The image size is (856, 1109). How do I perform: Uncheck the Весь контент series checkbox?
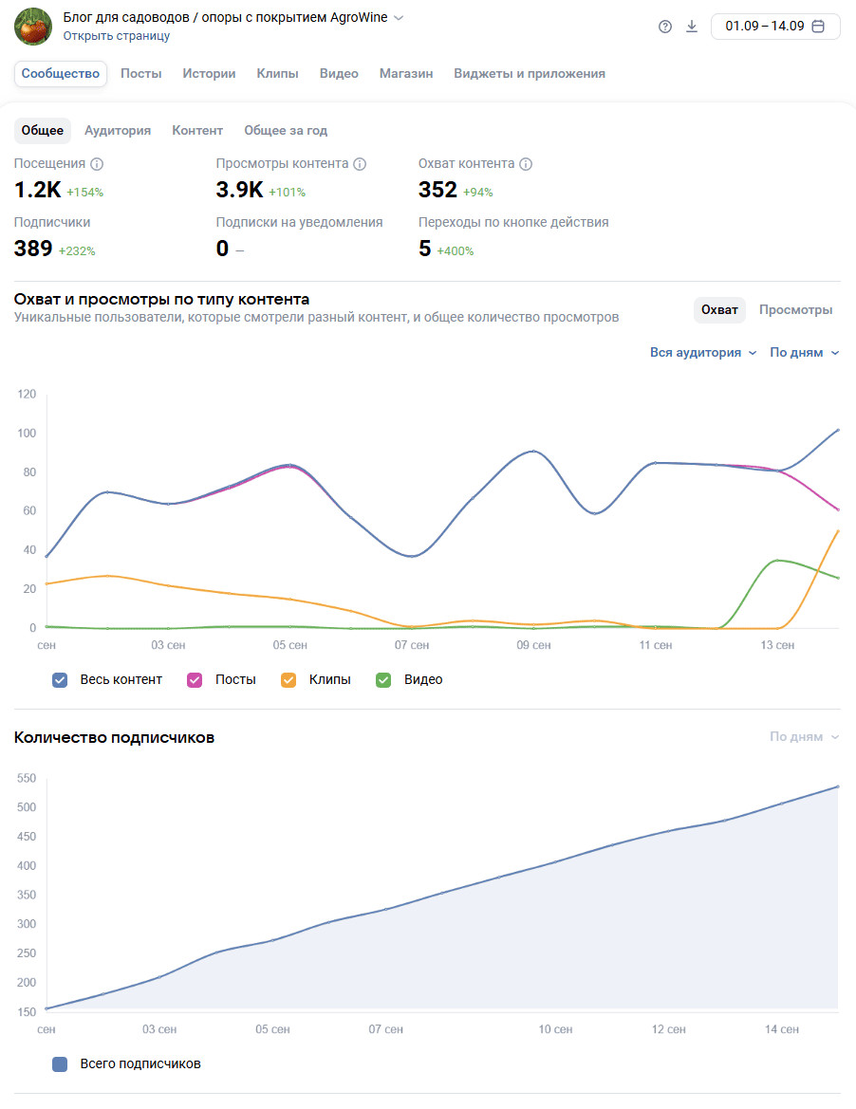pos(60,680)
